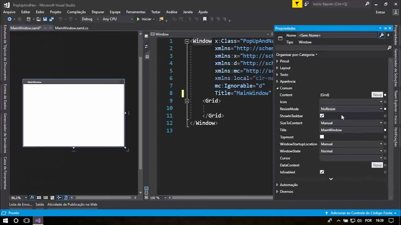Toggle the artboard background checkerboard icon

(53, 197)
